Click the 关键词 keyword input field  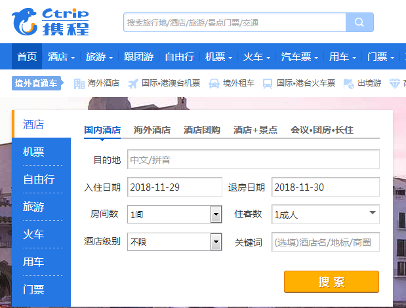point(325,242)
